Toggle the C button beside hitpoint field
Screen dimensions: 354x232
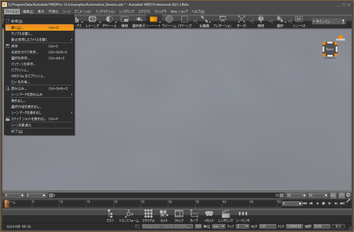pos(198,226)
